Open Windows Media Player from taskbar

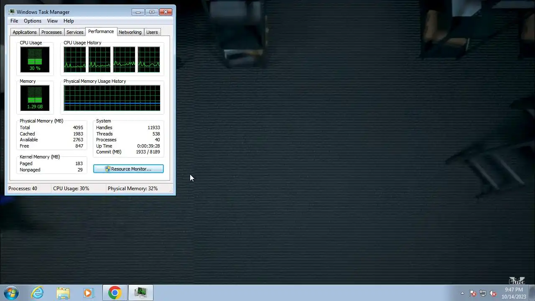pos(88,293)
